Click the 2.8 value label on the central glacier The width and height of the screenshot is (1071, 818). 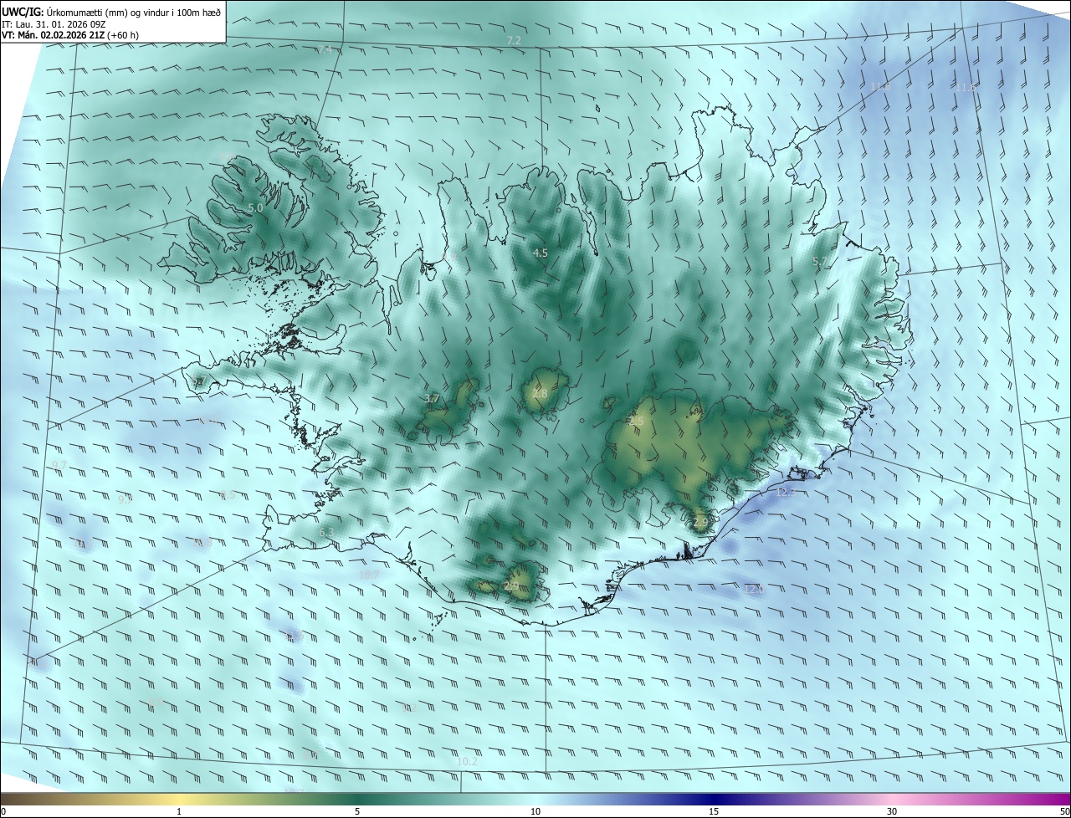pos(540,394)
